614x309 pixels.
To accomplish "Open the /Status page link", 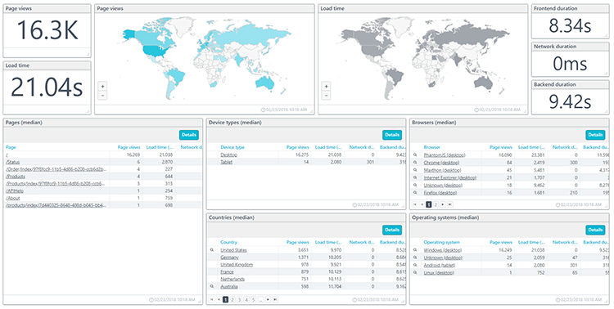I will tap(13, 162).
